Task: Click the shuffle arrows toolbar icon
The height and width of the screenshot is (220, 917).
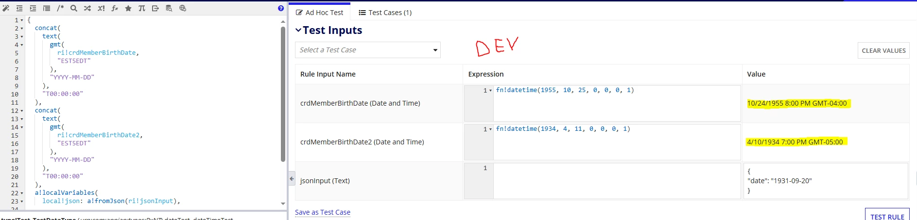Action: click(87, 8)
